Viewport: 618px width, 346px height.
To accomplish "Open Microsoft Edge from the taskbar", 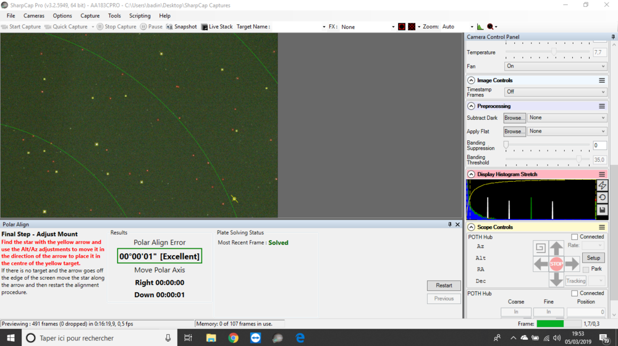I will coord(300,338).
